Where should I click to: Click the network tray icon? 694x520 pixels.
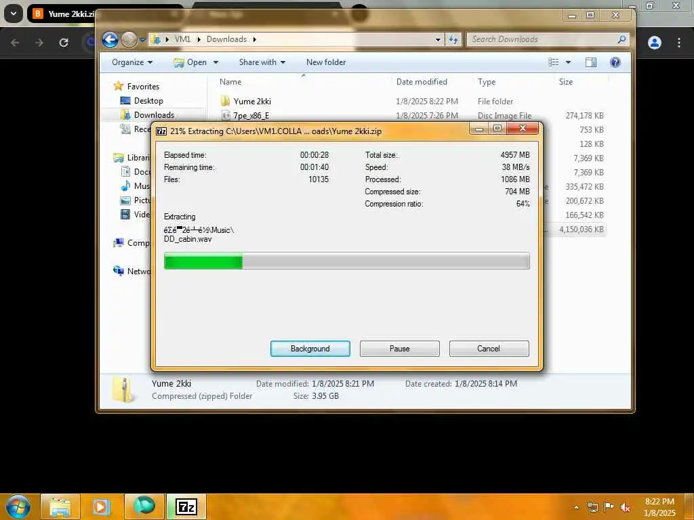click(x=592, y=507)
